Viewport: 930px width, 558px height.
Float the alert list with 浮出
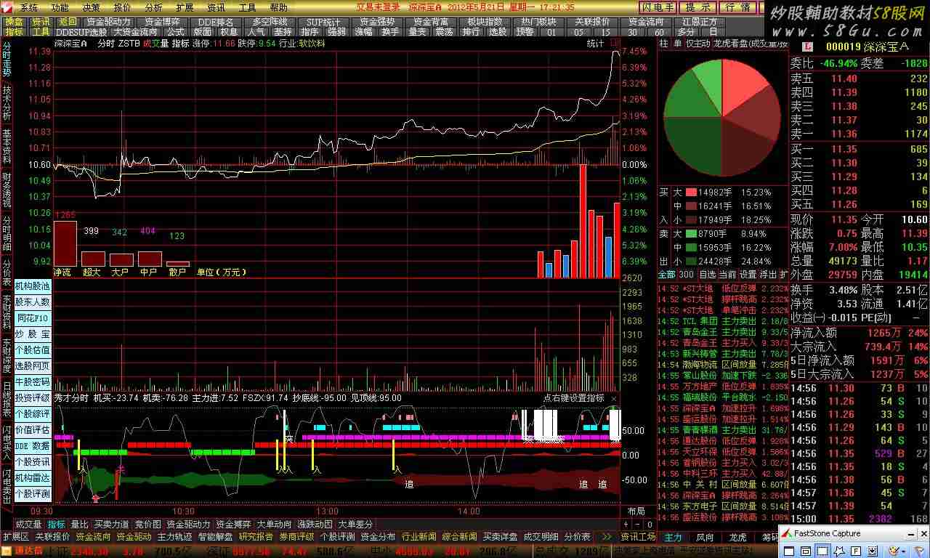click(768, 275)
